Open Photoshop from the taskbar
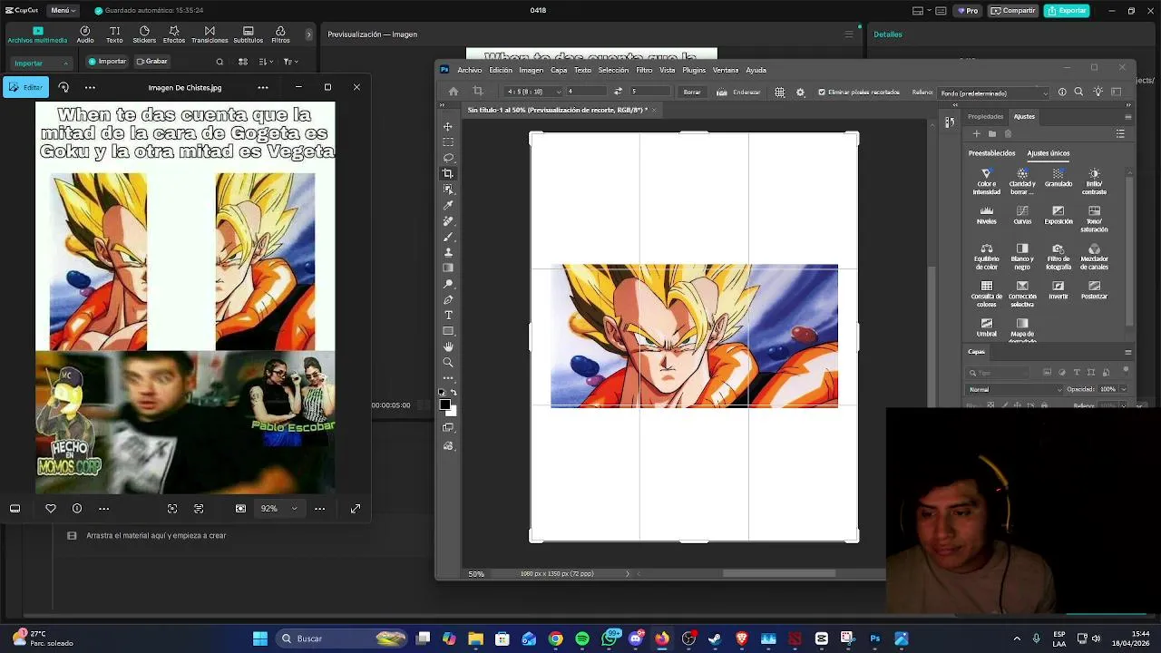The width and height of the screenshot is (1161, 653). click(x=874, y=638)
